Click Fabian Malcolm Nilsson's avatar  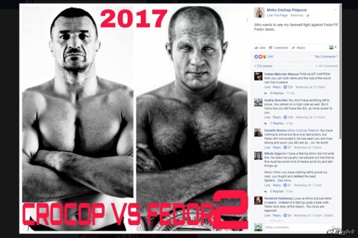click(259, 77)
